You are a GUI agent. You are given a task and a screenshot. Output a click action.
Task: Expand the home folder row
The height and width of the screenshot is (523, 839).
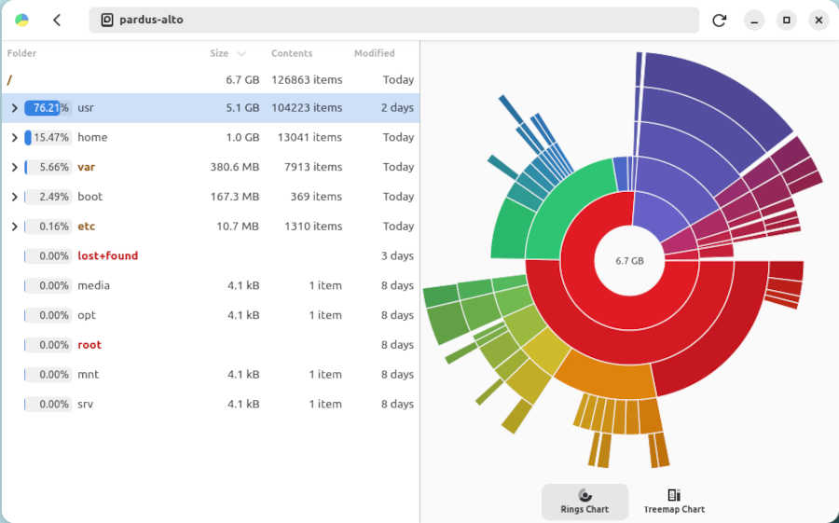[x=14, y=138]
